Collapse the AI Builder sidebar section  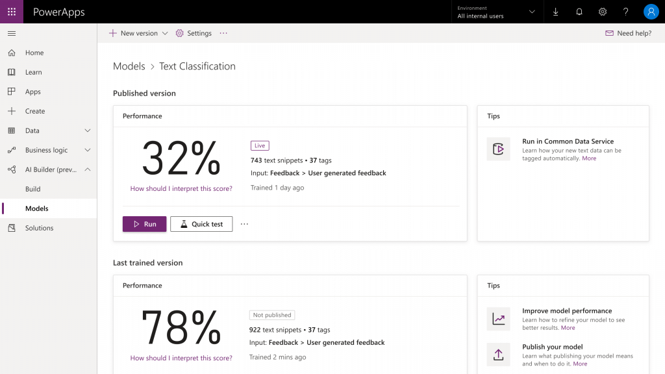pos(88,169)
